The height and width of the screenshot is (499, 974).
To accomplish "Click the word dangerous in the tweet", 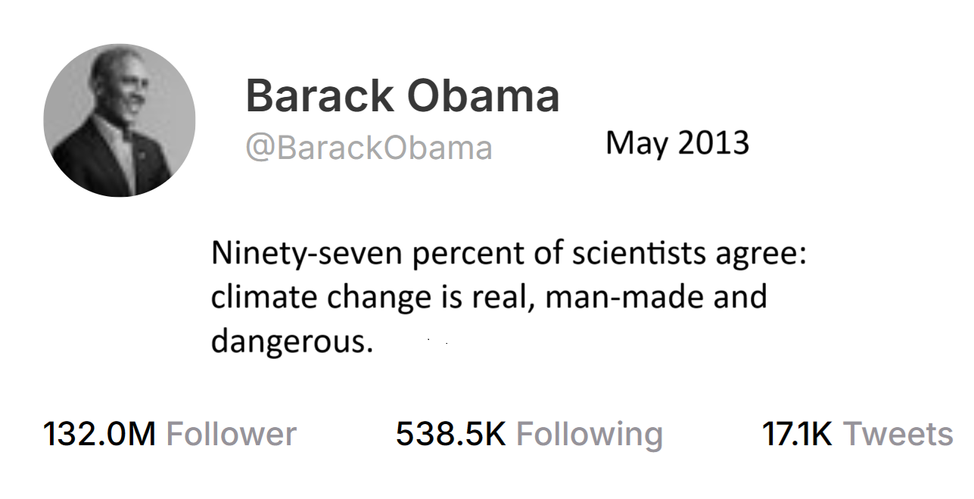I will [290, 342].
